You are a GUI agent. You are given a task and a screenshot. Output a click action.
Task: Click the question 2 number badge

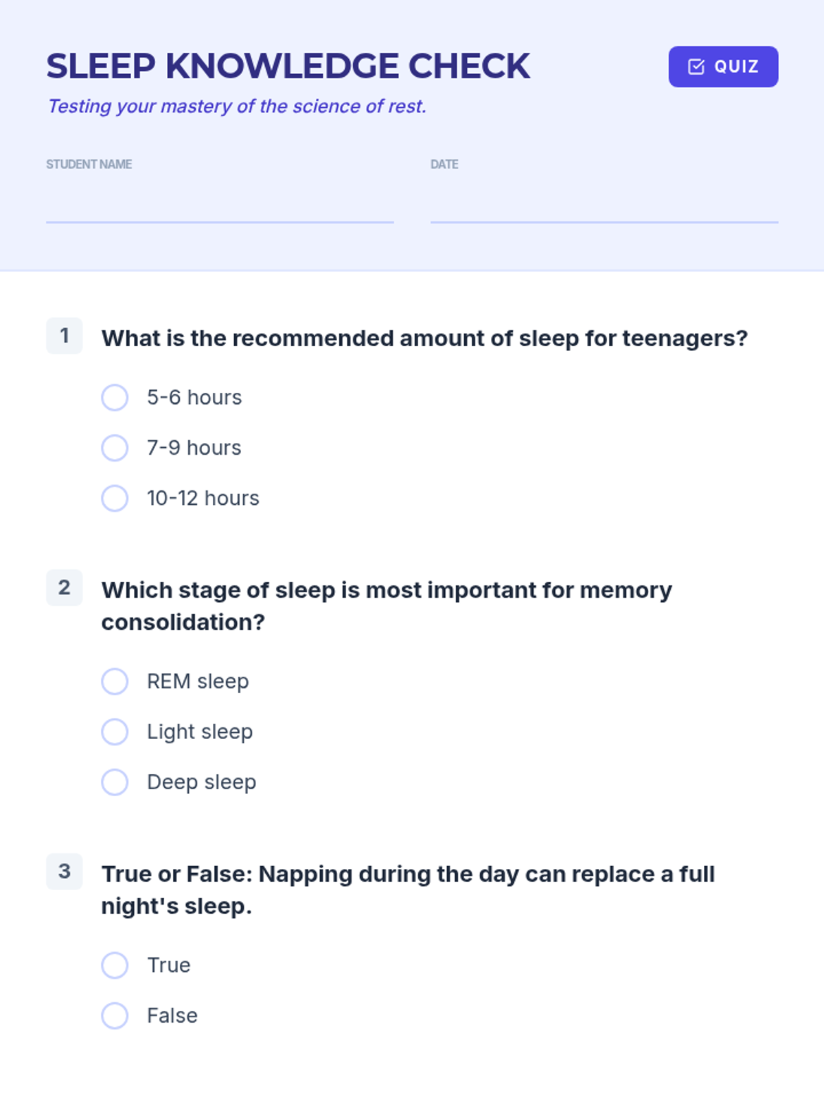pyautogui.click(x=65, y=588)
